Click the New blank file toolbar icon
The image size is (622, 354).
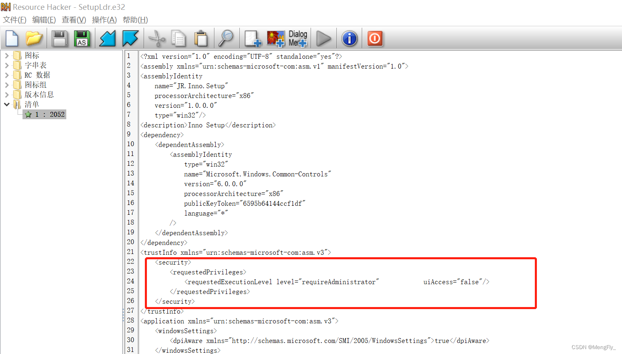pos(12,38)
